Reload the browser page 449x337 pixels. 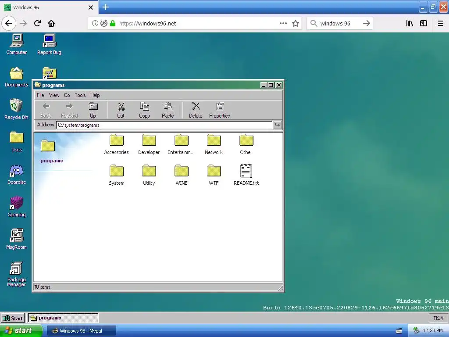click(37, 23)
